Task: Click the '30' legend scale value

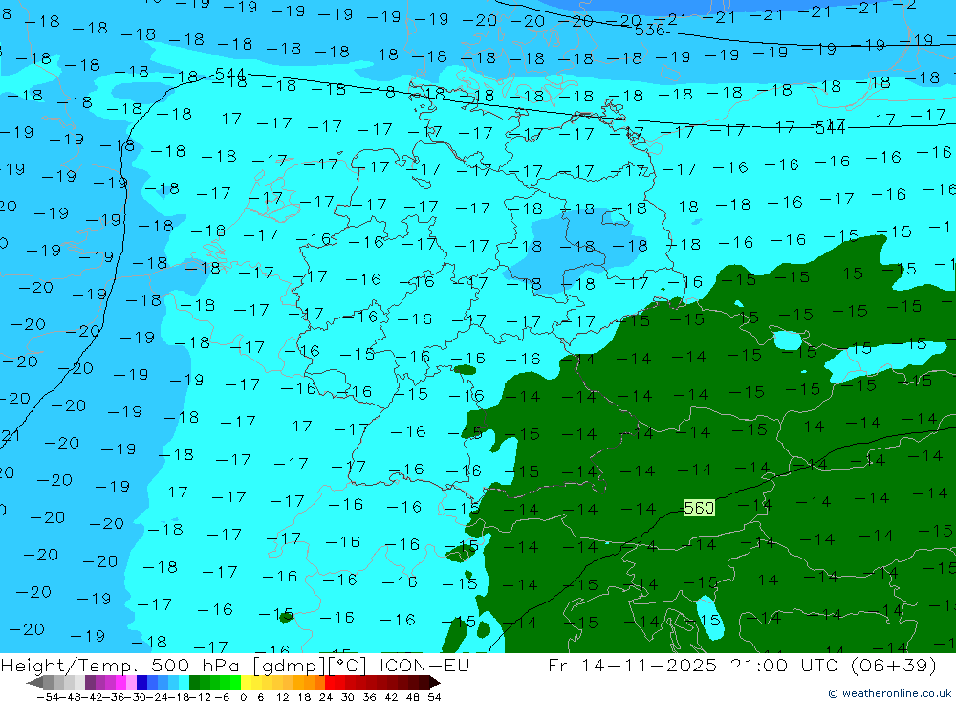Action: [x=348, y=697]
